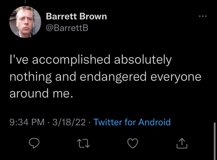Click the display name Barrett Brown

point(76,17)
